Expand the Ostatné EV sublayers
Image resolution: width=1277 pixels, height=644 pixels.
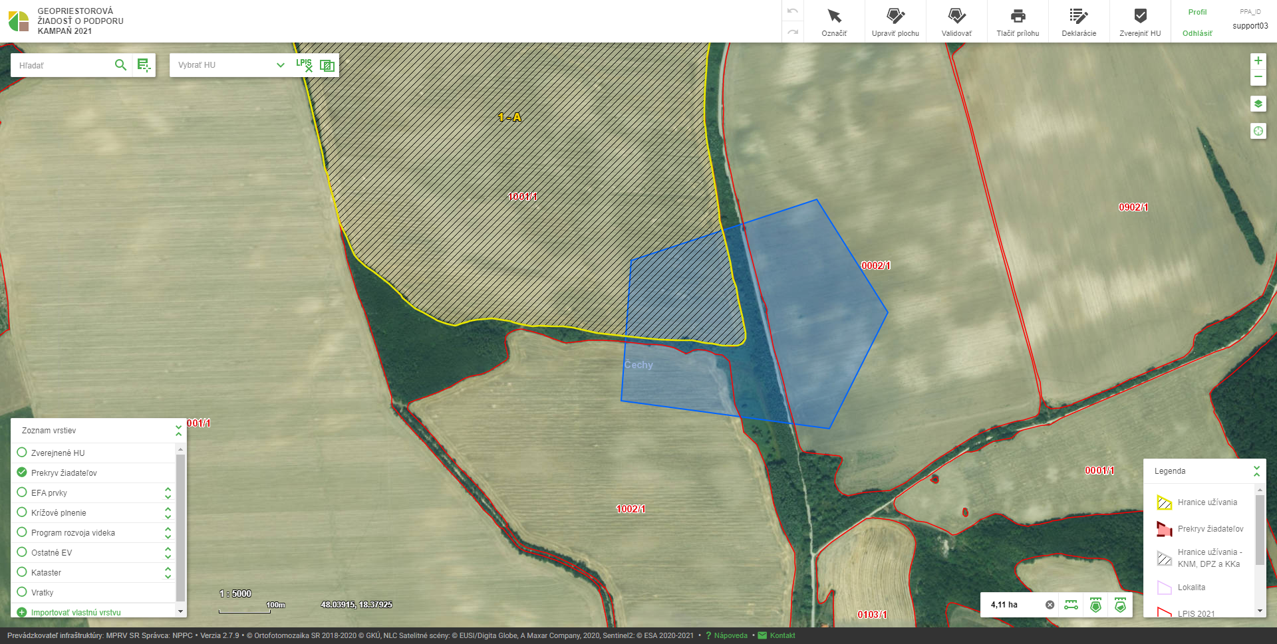pyautogui.click(x=168, y=552)
